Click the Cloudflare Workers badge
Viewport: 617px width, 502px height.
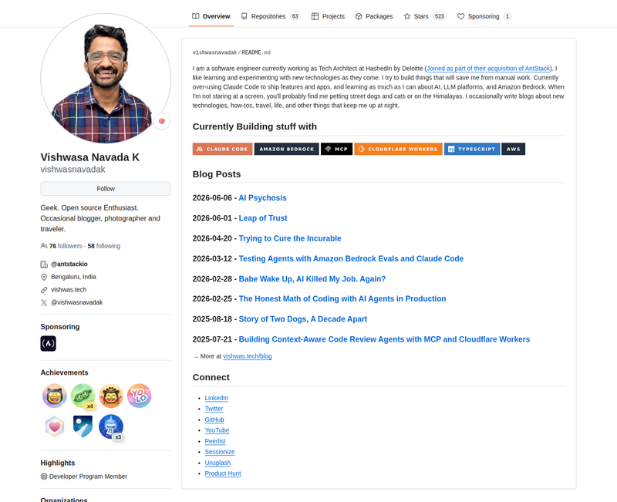coord(398,149)
